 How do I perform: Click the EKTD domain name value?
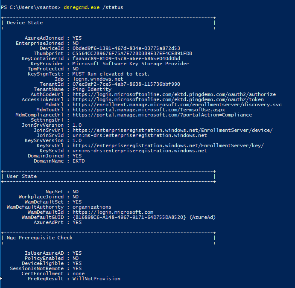(x=78, y=161)
